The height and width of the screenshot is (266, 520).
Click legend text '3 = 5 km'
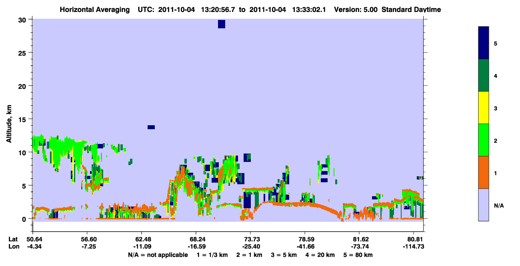click(x=284, y=255)
